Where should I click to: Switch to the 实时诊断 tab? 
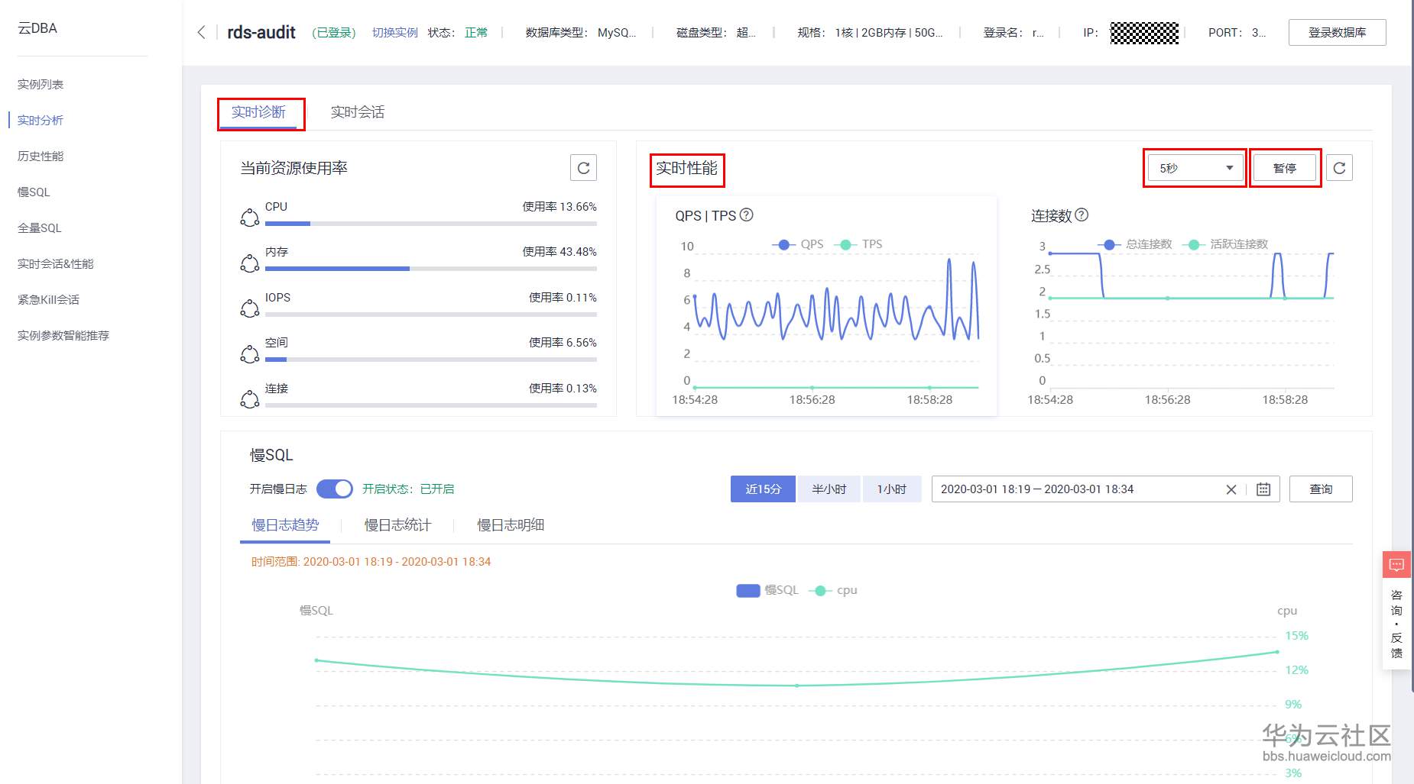(x=258, y=112)
